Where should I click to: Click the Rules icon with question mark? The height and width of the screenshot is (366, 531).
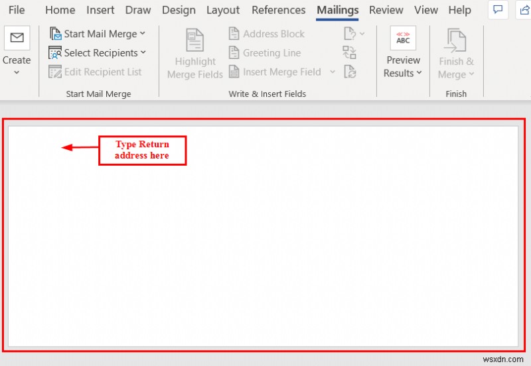(350, 34)
